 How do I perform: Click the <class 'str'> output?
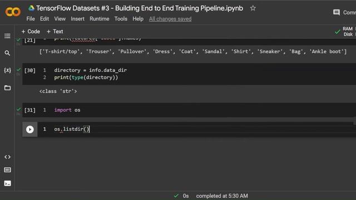pos(58,91)
